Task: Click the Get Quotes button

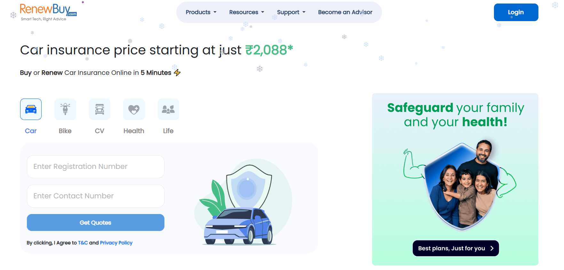Action: pos(96,222)
